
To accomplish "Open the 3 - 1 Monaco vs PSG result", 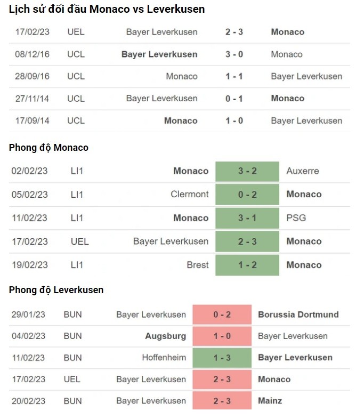I will point(247,218).
